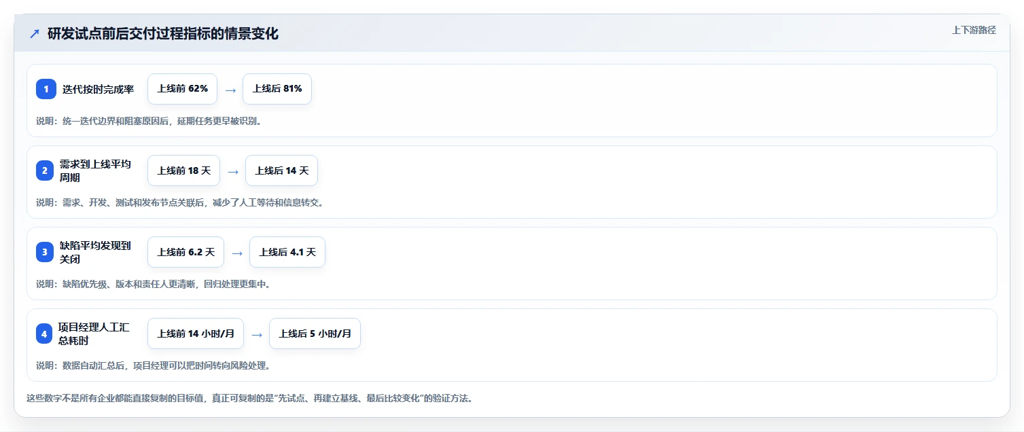Click the number 3 badge for 缺陷平均发现到关闭

45,252
